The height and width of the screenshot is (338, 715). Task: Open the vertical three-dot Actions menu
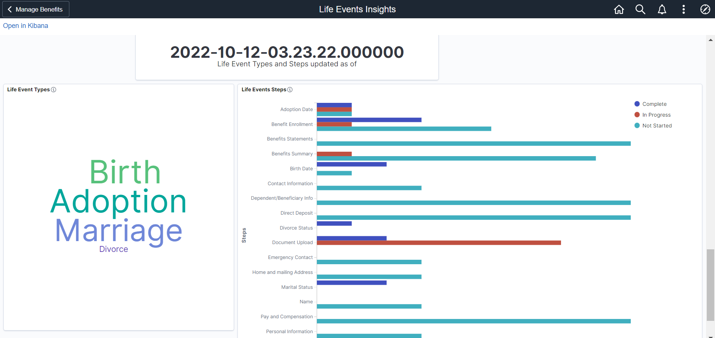[x=684, y=9]
